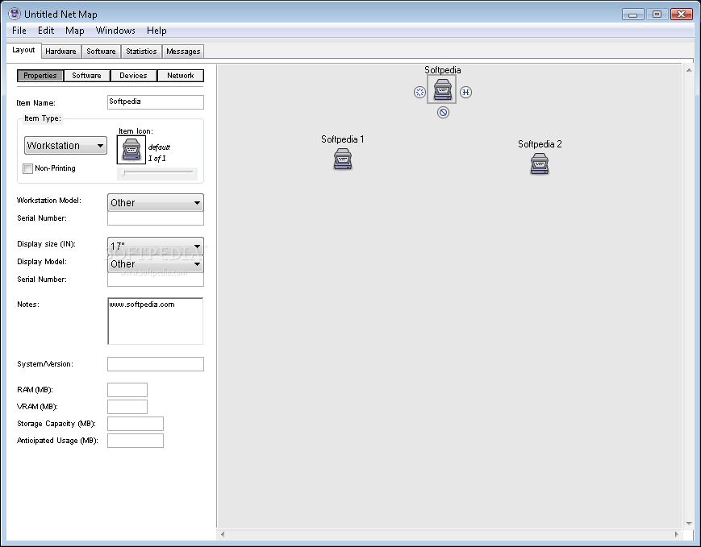Screen dimensions: 701x547
Task: Select the Softpedia 2 workstation icon
Action: [540, 164]
